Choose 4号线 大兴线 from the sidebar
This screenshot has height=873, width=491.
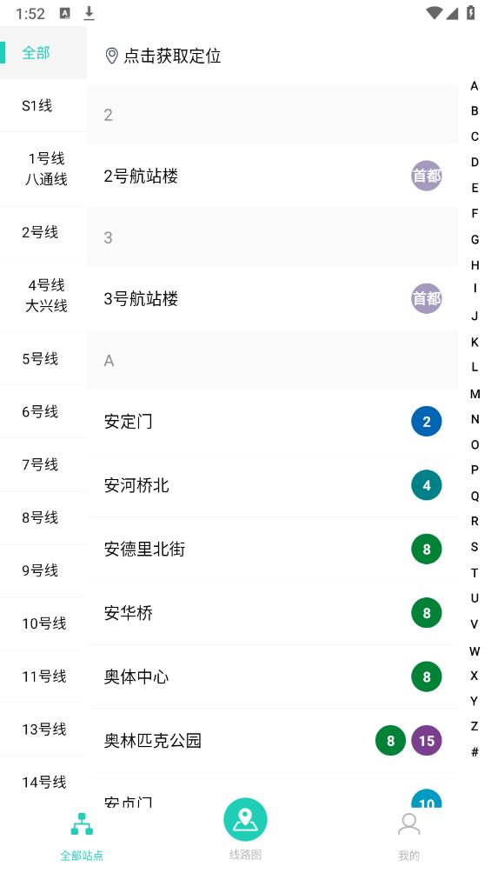[x=43, y=296]
